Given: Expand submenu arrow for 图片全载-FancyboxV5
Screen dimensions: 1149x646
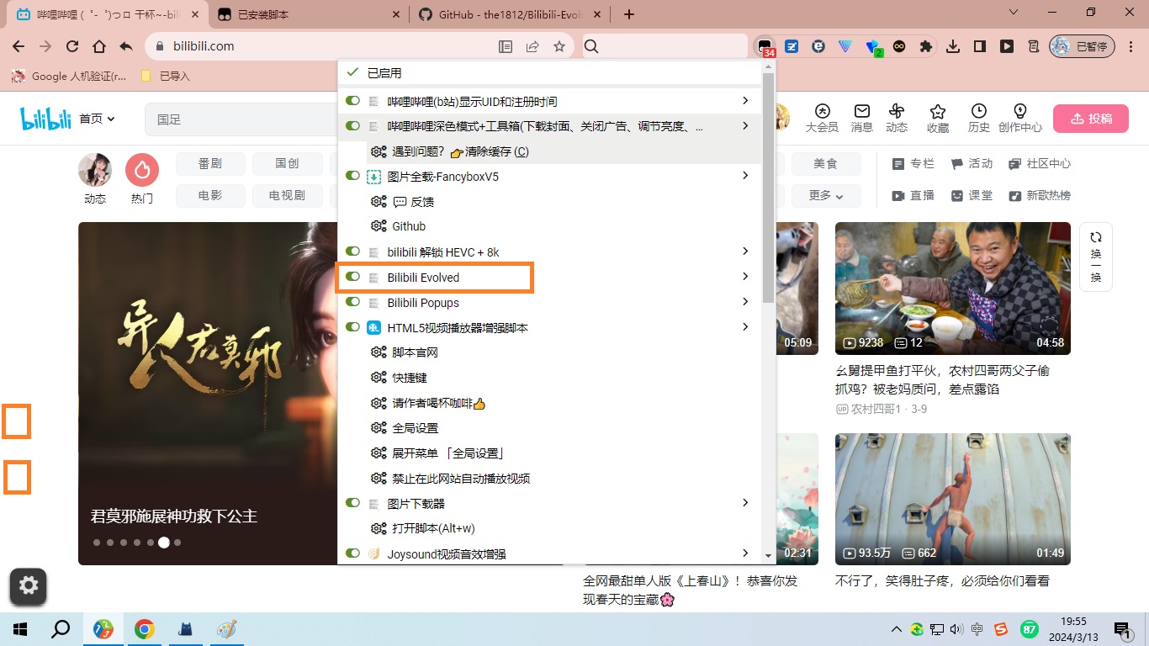Looking at the screenshot, I should pyautogui.click(x=745, y=176).
